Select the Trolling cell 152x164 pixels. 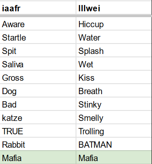pyautogui.click(x=114, y=131)
